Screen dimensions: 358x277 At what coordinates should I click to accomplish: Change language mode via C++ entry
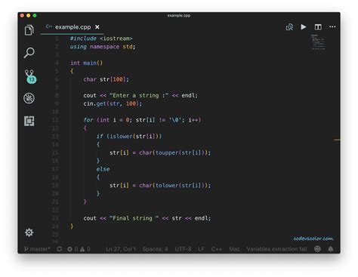coord(217,249)
